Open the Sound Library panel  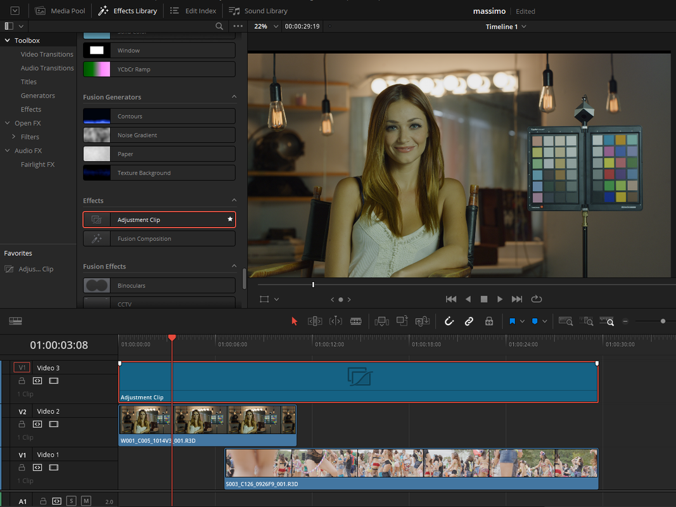(x=258, y=11)
